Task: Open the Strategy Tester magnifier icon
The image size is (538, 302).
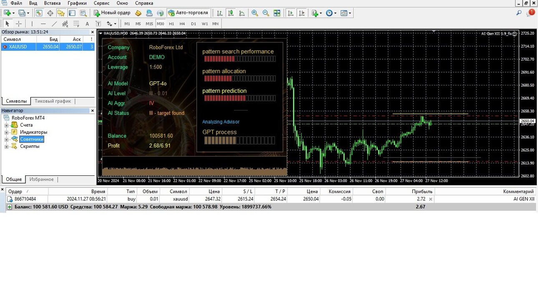Action: coord(83,13)
